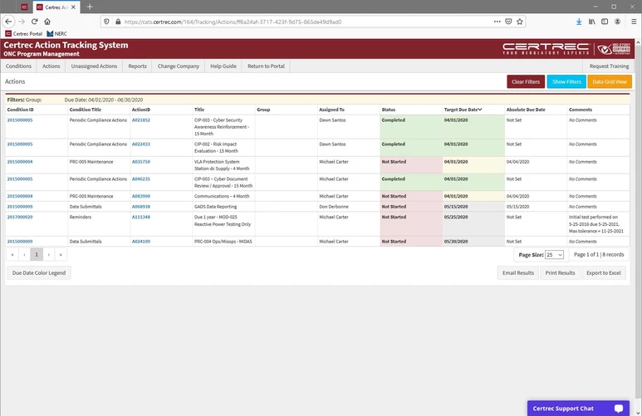Select page 1 in pager
Viewport: 642px width, 416px height.
pyautogui.click(x=37, y=255)
